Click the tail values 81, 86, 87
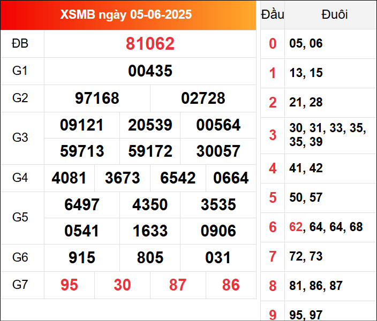The width and height of the screenshot is (377, 321). (x=316, y=286)
